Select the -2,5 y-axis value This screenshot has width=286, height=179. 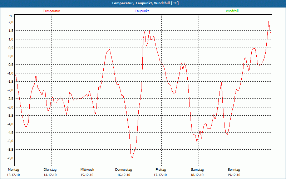11,99
